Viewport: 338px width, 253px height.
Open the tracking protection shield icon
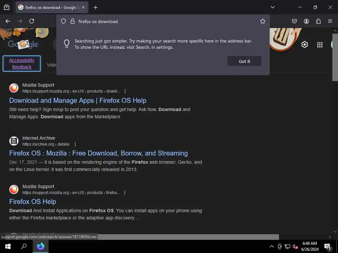[63, 21]
